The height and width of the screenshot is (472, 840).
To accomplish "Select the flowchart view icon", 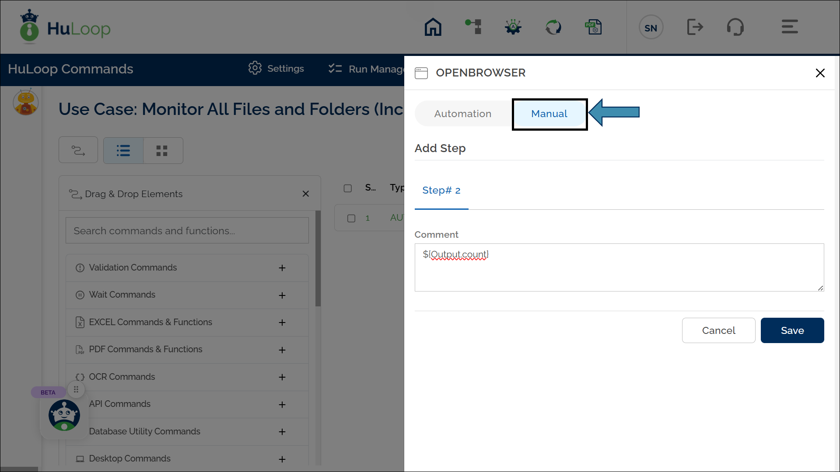I will pyautogui.click(x=78, y=150).
